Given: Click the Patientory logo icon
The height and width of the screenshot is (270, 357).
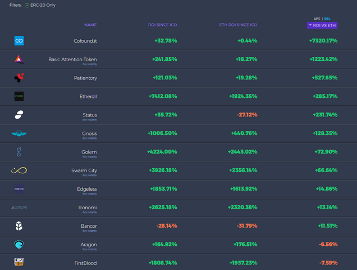Looking at the screenshot, I should point(19,78).
